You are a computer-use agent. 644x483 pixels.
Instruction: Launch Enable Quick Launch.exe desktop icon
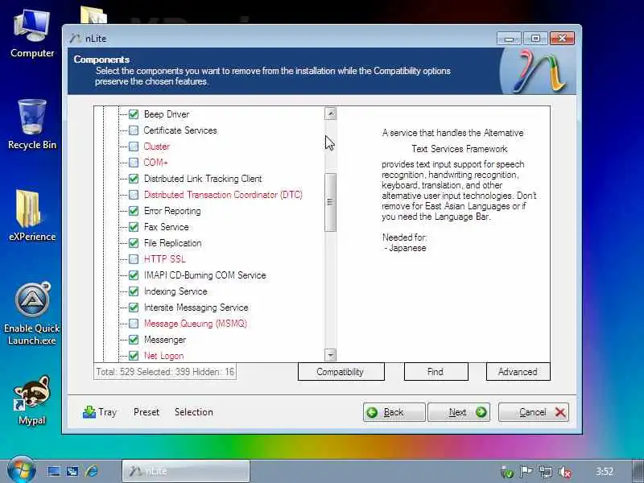click(32, 313)
